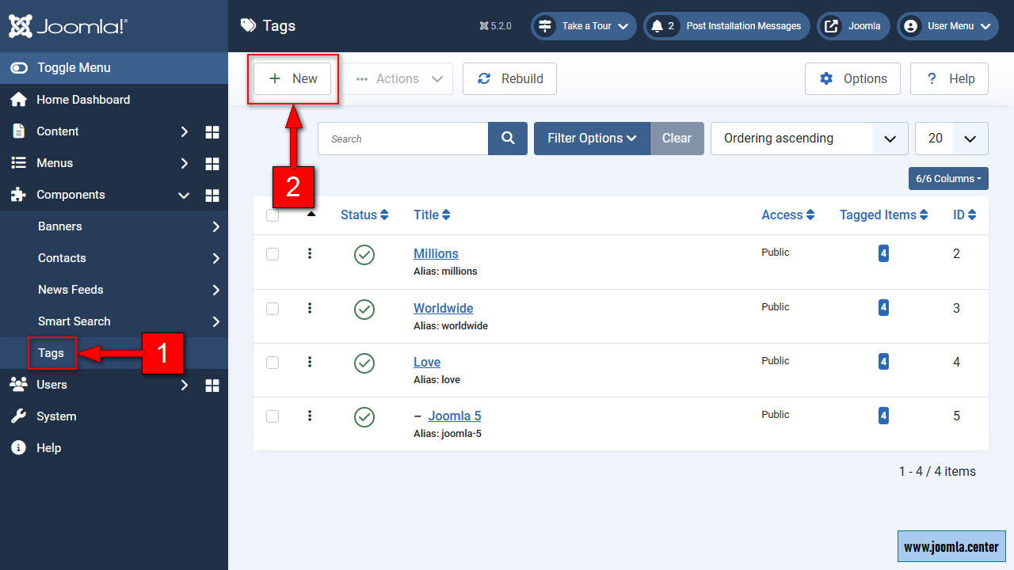Toggle published status of Millions tag

[364, 254]
